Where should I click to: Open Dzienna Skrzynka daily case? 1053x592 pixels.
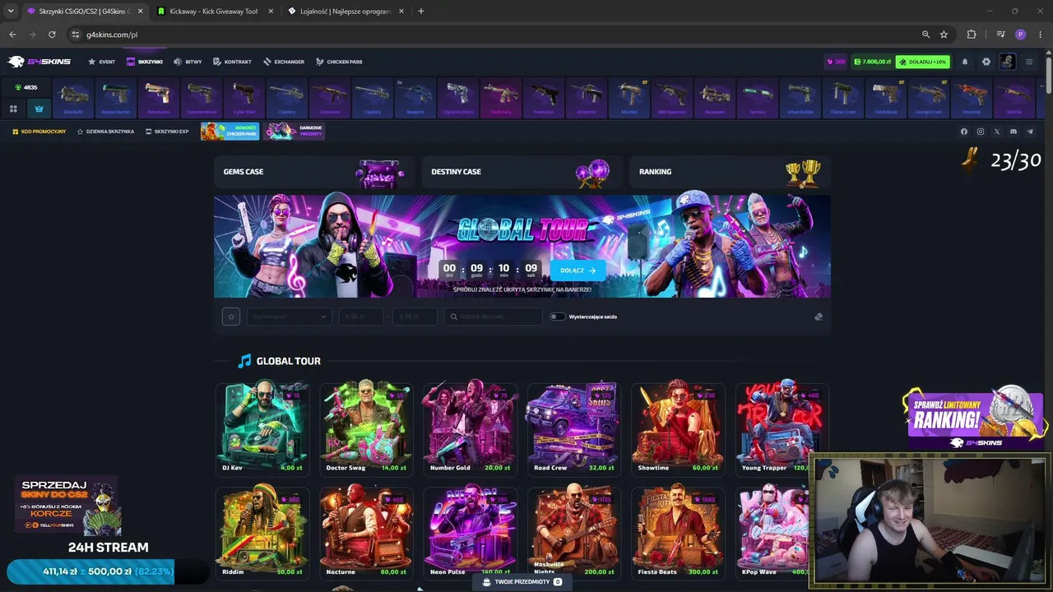pos(105,132)
